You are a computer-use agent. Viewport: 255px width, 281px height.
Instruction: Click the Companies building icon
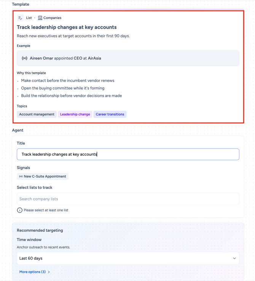tap(40, 18)
